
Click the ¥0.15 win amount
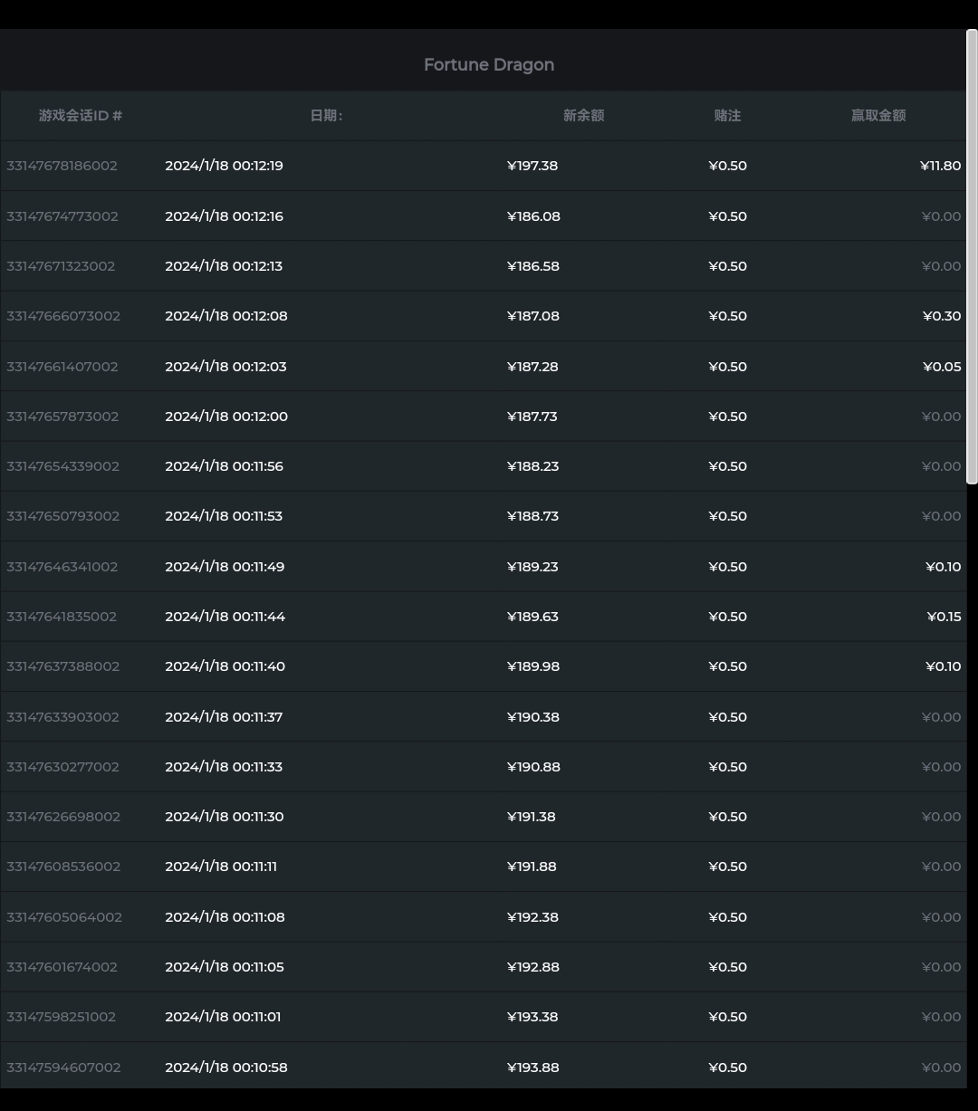(944, 617)
